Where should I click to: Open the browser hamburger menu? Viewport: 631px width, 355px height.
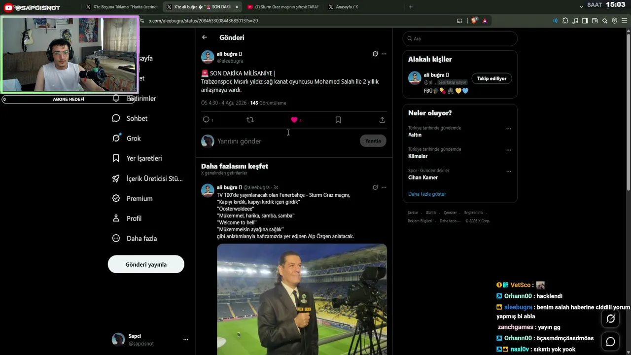pyautogui.click(x=625, y=21)
